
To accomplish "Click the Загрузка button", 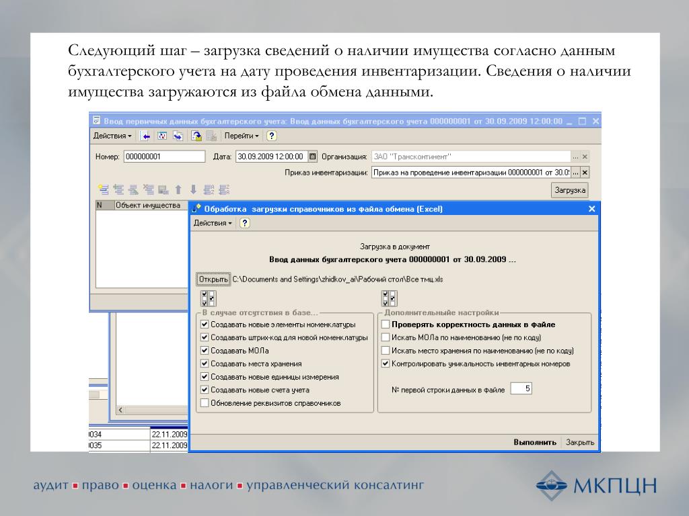I will click(569, 190).
